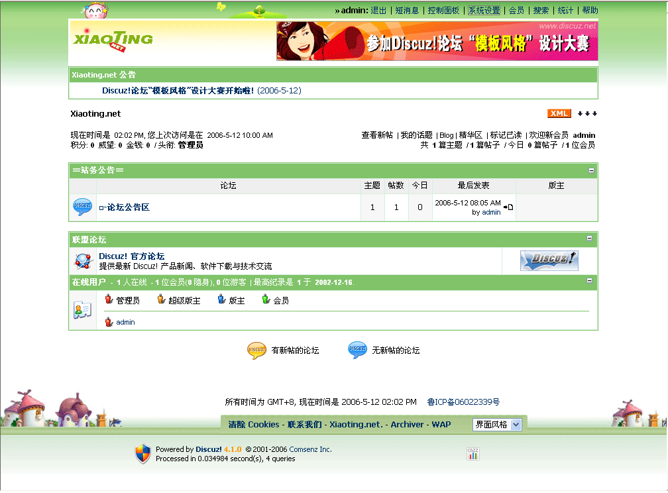The image size is (668, 493).
Task: Click the XML feed icon
Action: [x=559, y=113]
